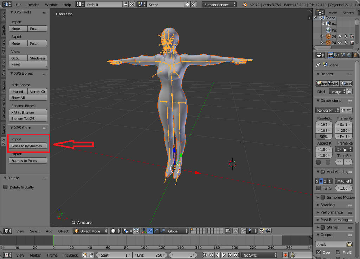360x259 pixels.
Task: Open the top Render menu
Action: (x=33, y=5)
